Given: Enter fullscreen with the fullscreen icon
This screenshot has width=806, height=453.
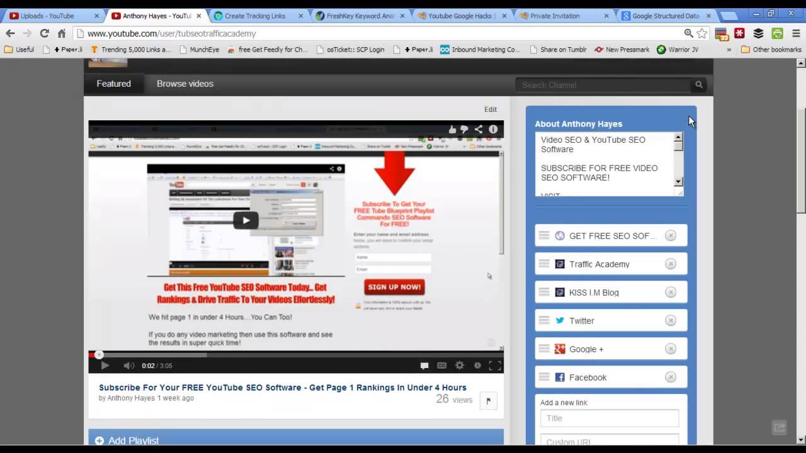Looking at the screenshot, I should click(495, 366).
